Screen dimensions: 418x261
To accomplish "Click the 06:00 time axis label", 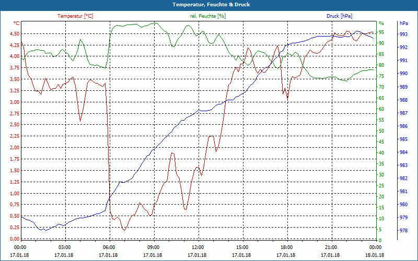I will (x=109, y=247).
